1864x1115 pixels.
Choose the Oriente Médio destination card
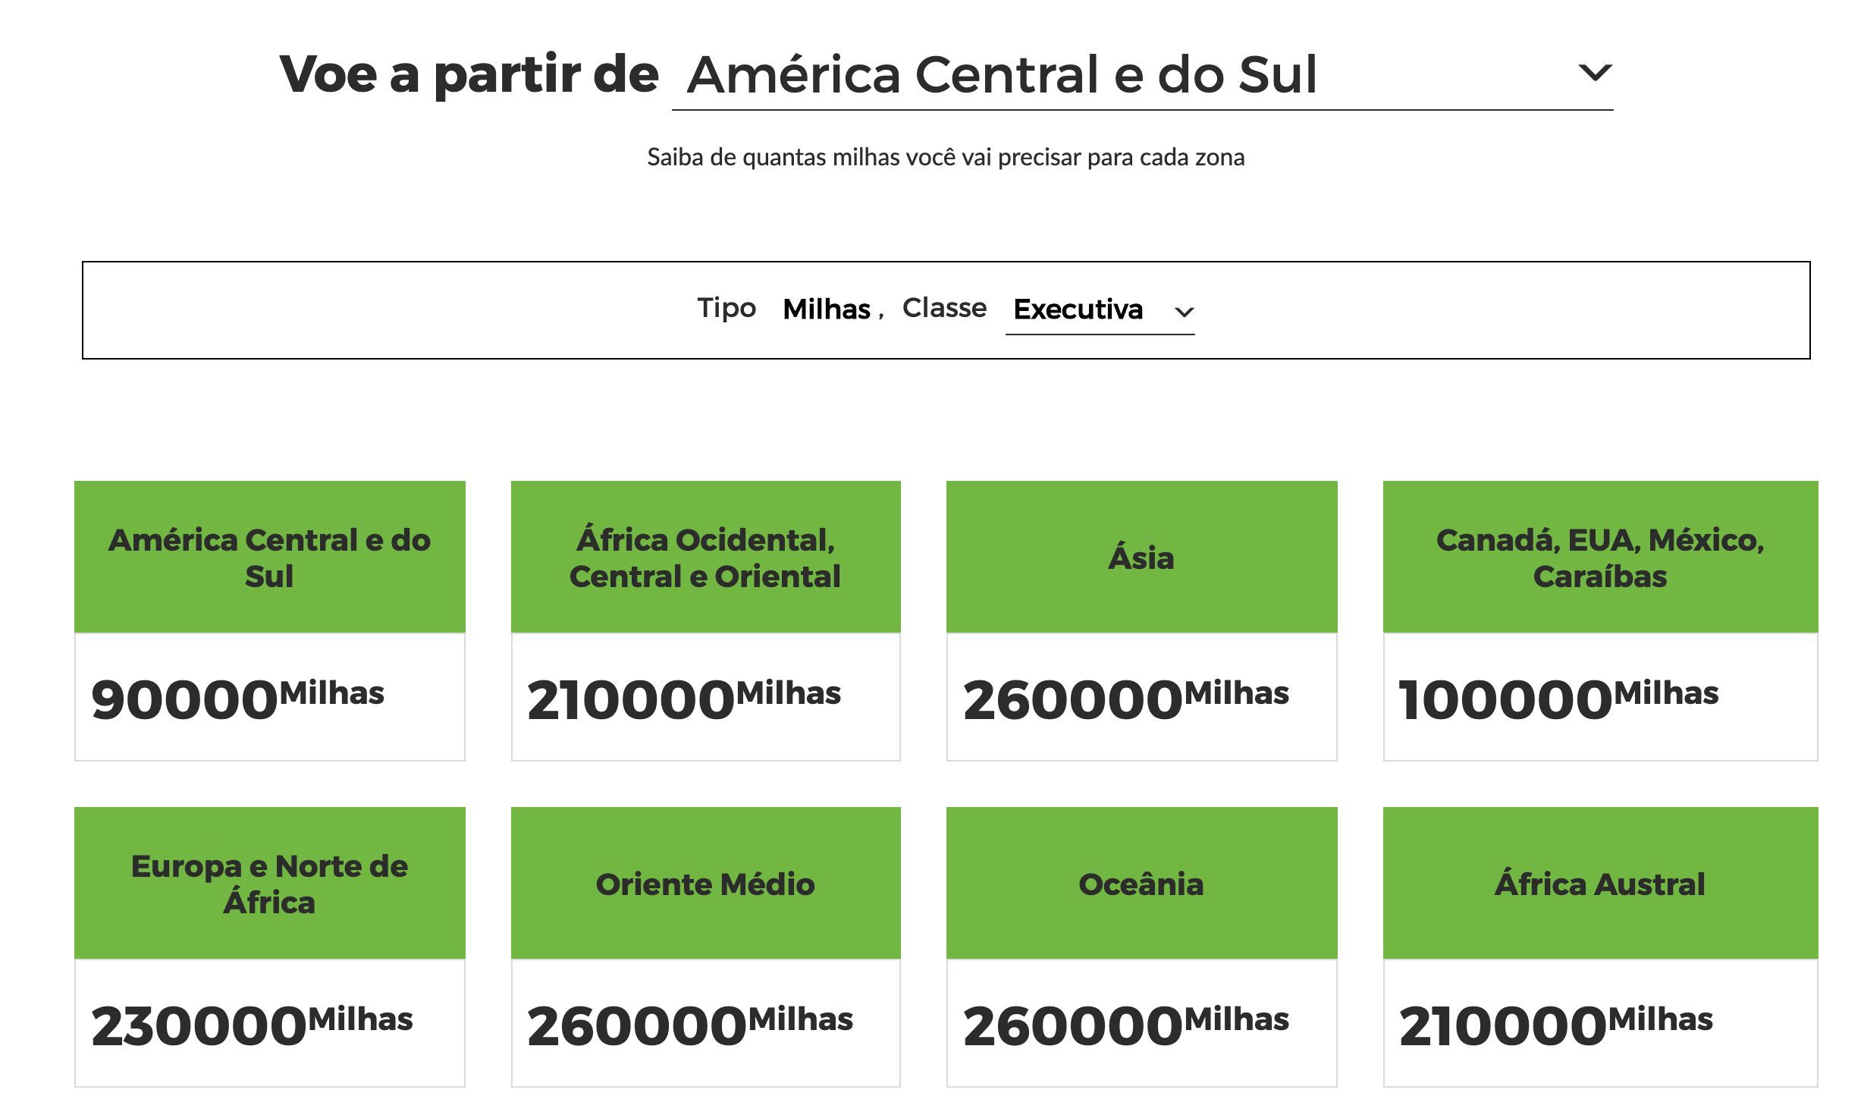pyautogui.click(x=705, y=947)
